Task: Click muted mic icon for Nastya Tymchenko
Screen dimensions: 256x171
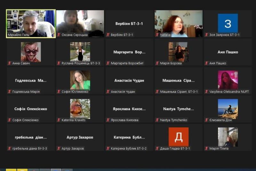Action: [157, 120]
